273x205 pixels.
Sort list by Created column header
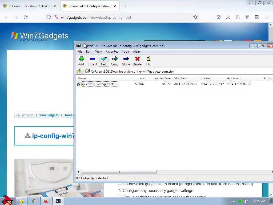tap(212, 78)
